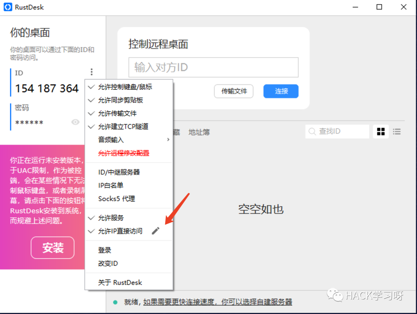Viewport: 417px width, 314px height.
Task: Toggle 允许建立TCP隧道 option
Action: pyautogui.click(x=129, y=127)
